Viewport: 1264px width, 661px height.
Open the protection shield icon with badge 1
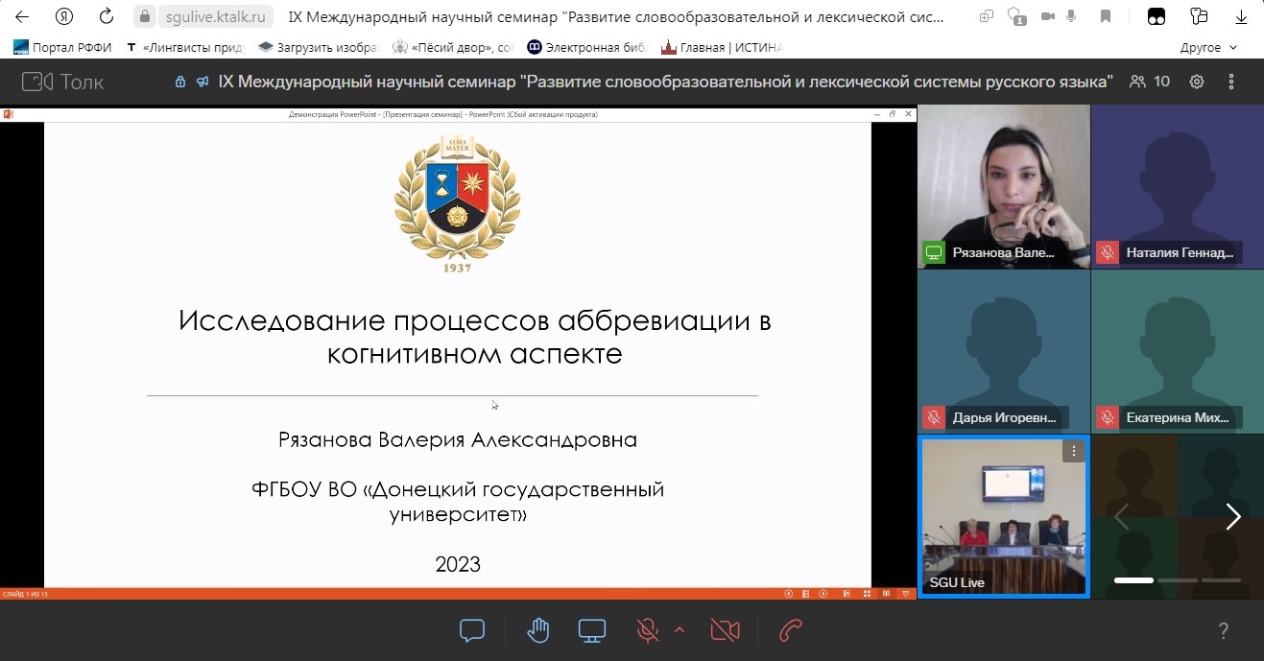pyautogui.click(x=1016, y=17)
